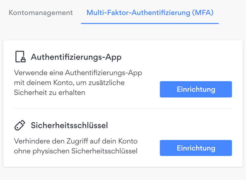
Task: Click the Sicherheitsschlüssel section heading
Action: pyautogui.click(x=69, y=125)
